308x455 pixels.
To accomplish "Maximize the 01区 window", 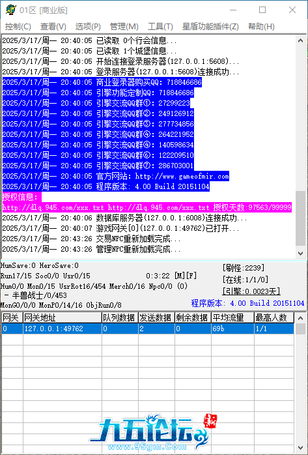I will pos(262,10).
